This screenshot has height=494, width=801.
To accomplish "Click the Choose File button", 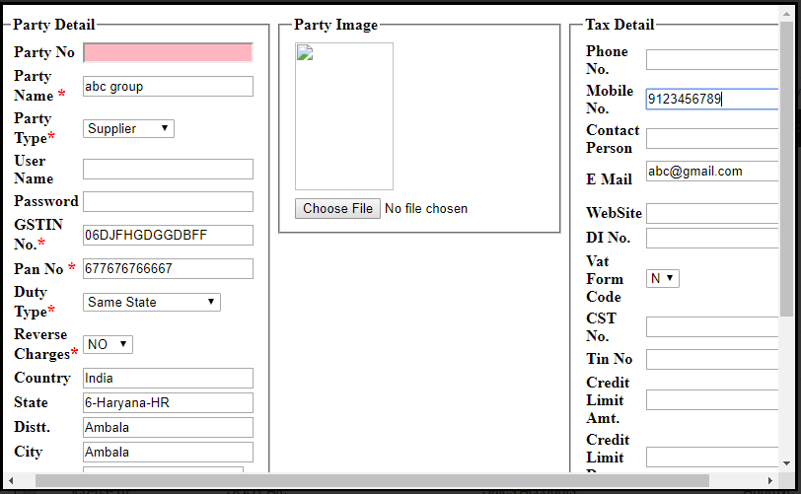I will coord(337,208).
